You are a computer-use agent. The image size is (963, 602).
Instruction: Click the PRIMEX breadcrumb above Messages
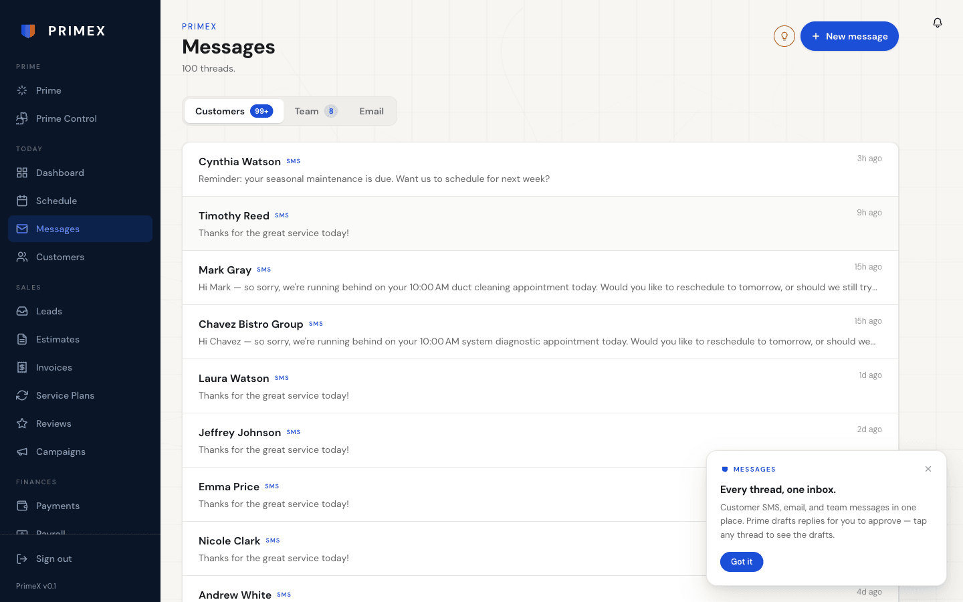coord(199,27)
